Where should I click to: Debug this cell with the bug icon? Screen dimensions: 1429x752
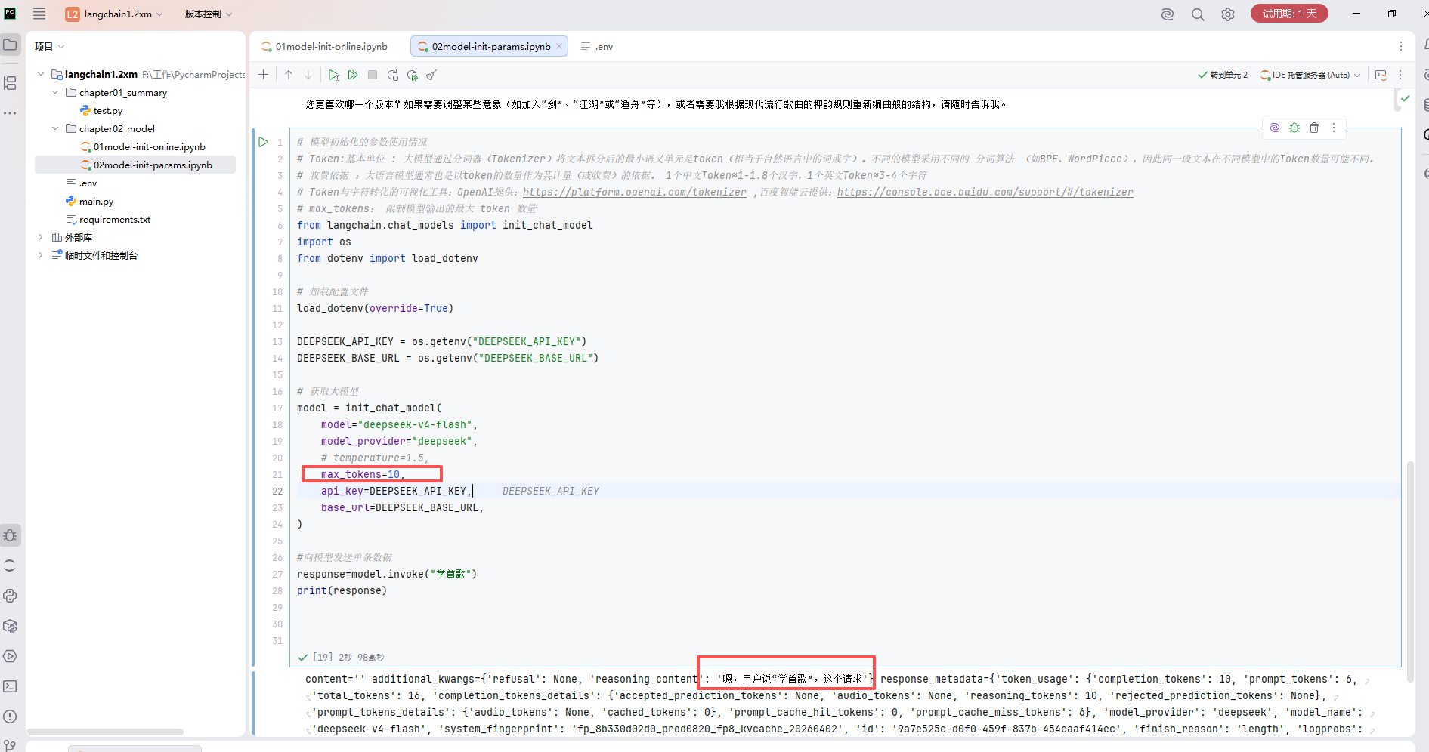point(1294,128)
